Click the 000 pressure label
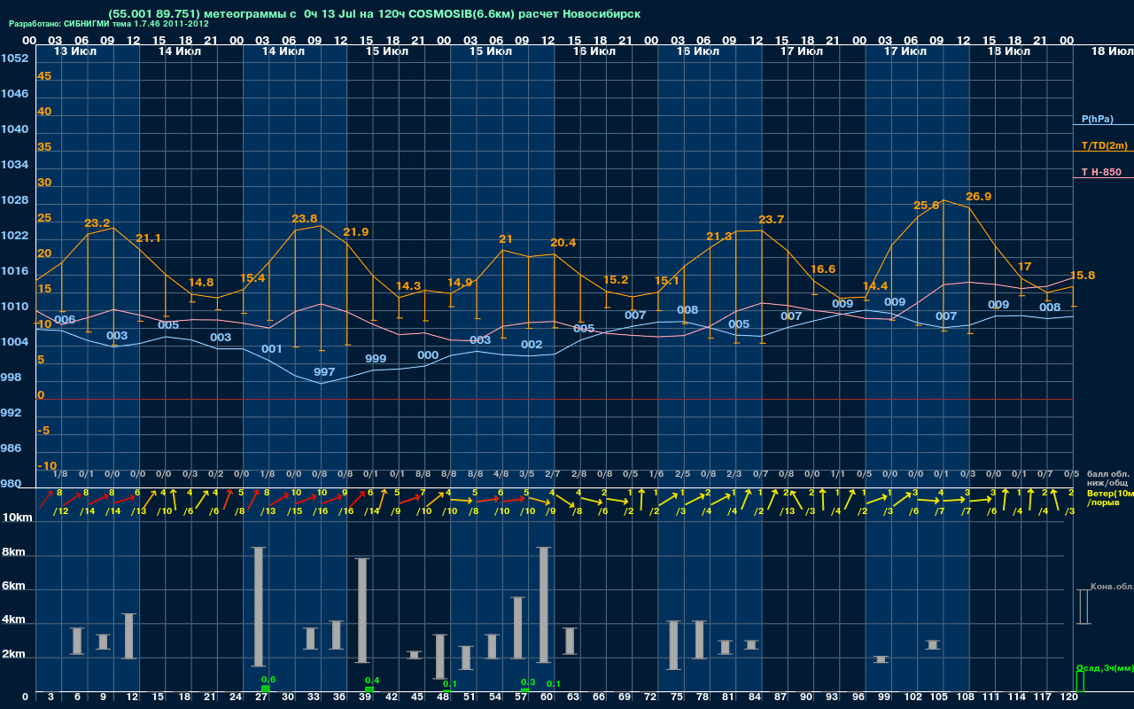 (x=428, y=355)
